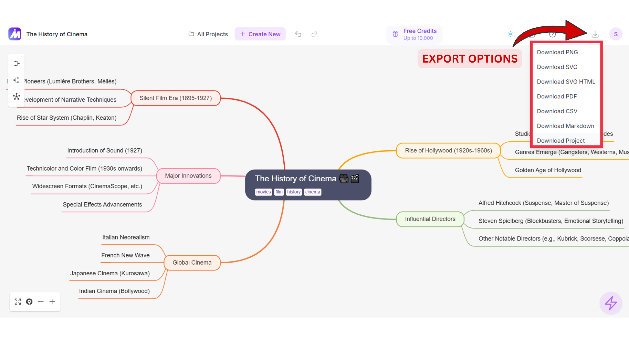Zoom in with the plus icon
Image resolution: width=629 pixels, height=343 pixels.
click(x=52, y=302)
